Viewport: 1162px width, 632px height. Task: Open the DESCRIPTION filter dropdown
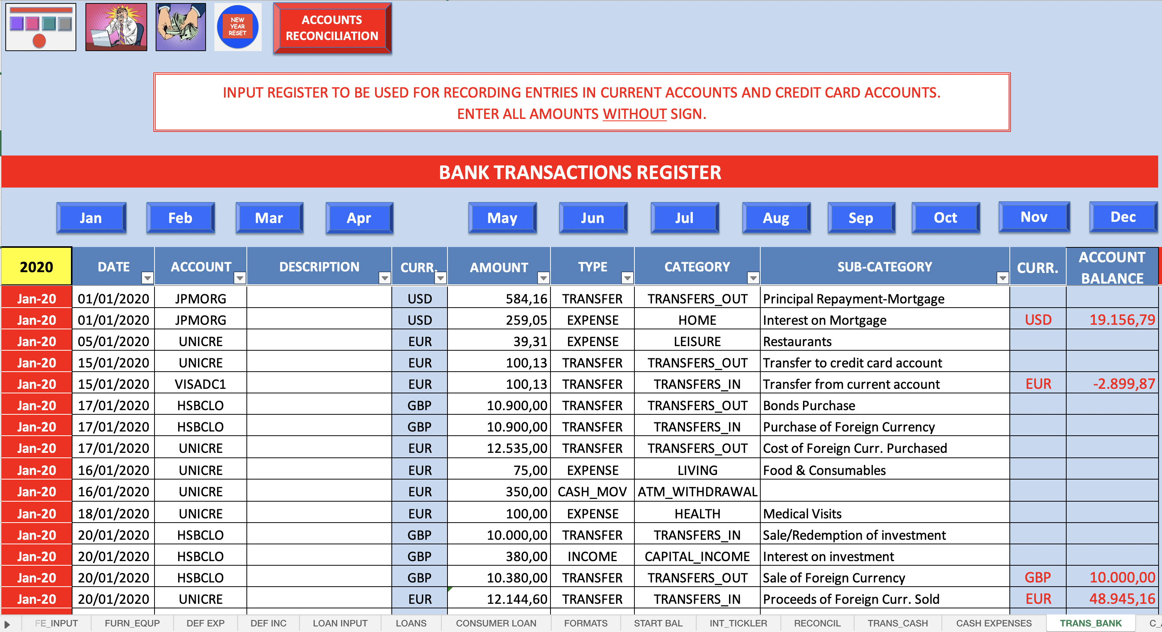click(x=385, y=278)
